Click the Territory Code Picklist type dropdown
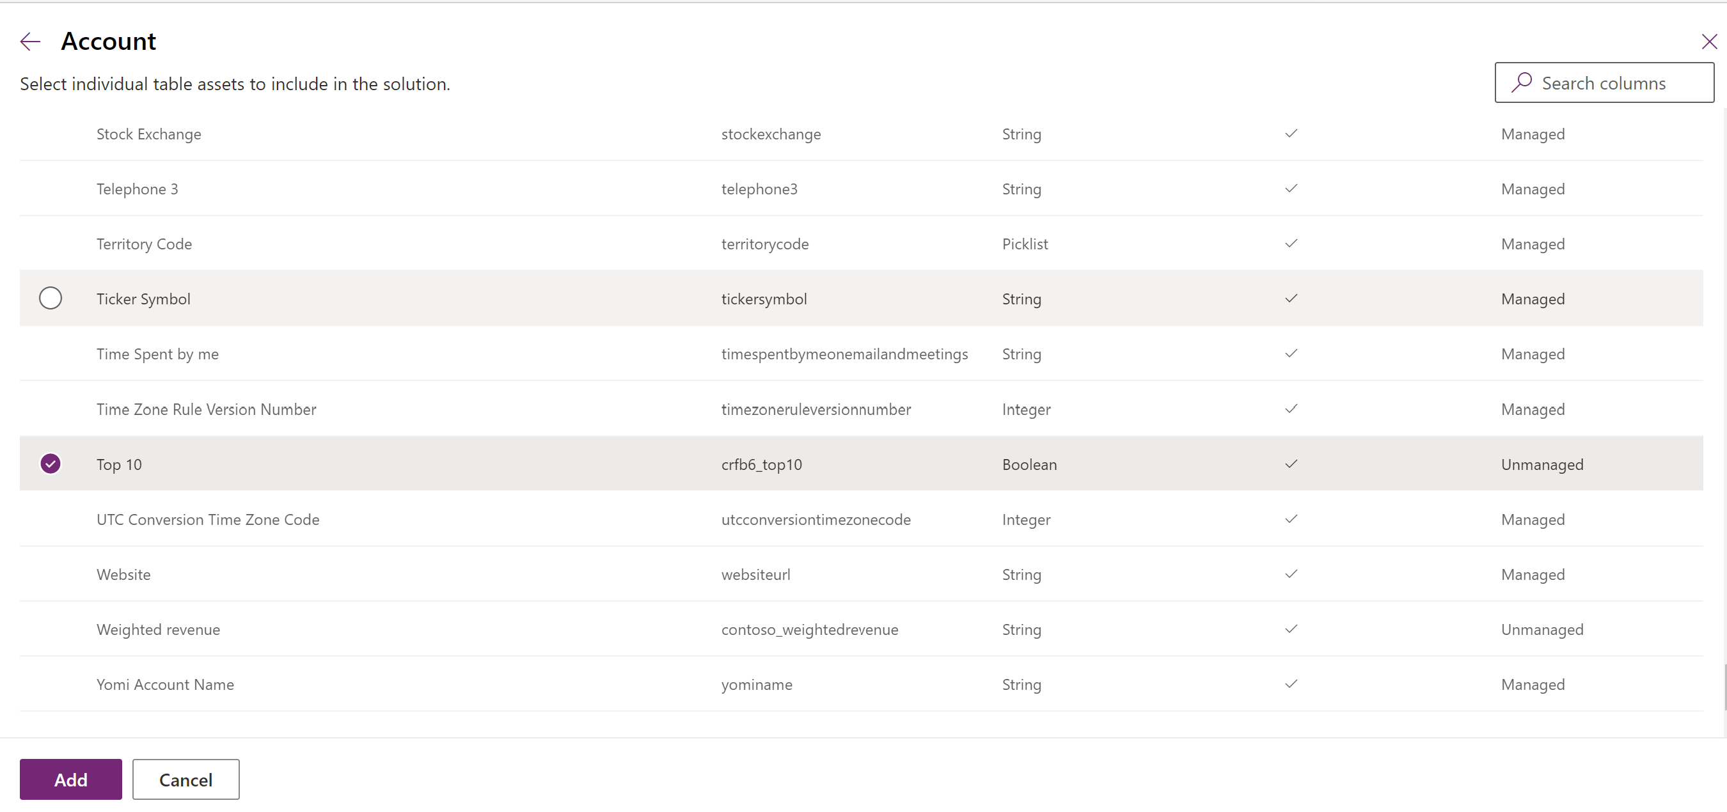The image size is (1727, 812). pyautogui.click(x=1023, y=243)
